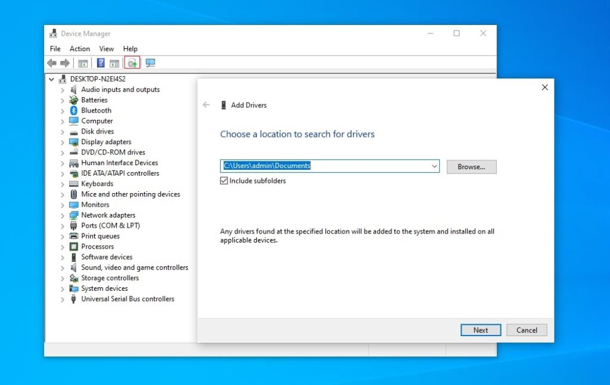The image size is (610, 385).
Task: Click the Browse button
Action: 471,166
